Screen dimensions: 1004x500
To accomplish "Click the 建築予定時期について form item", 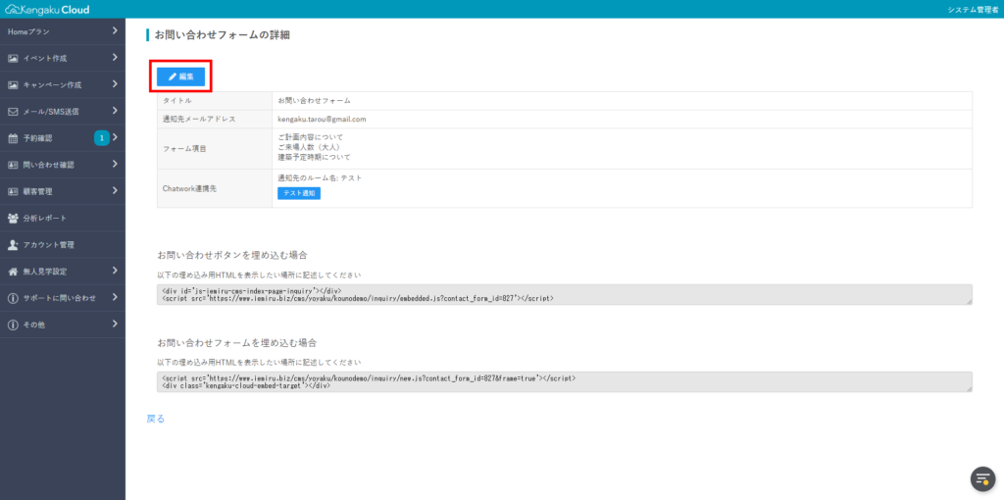I will (x=315, y=157).
